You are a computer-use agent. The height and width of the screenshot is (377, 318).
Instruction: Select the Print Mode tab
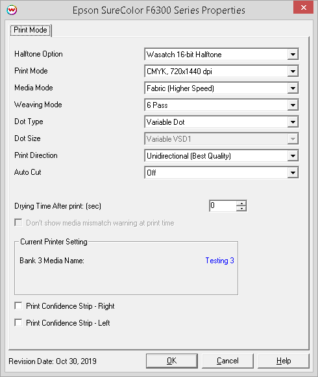tap(31, 30)
